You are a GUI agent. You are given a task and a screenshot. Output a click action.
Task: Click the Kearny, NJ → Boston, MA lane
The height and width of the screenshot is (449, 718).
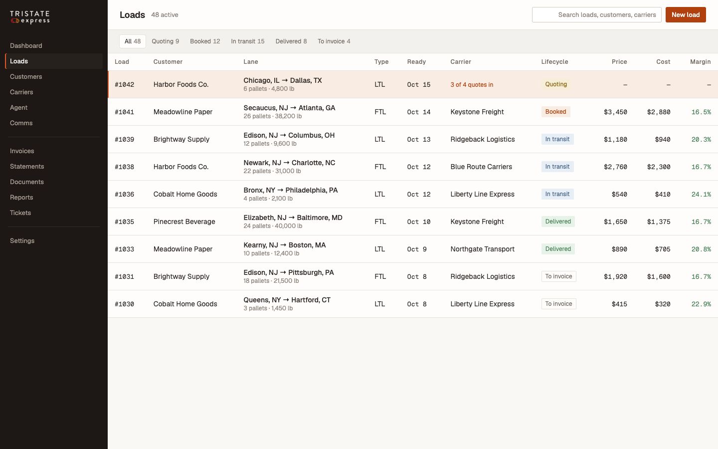[284, 245]
